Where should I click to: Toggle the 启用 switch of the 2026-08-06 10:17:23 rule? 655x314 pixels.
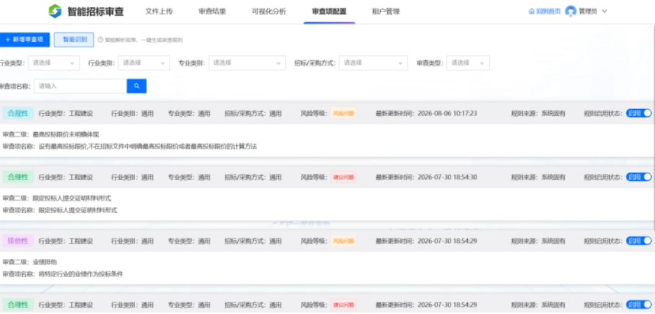click(638, 113)
